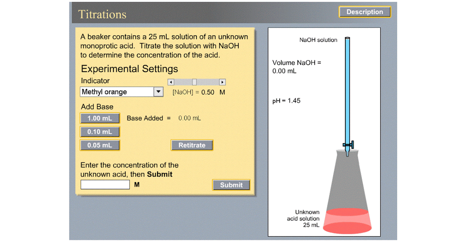Click the NaOH solution label
The width and height of the screenshot is (476, 249).
pos(319,40)
